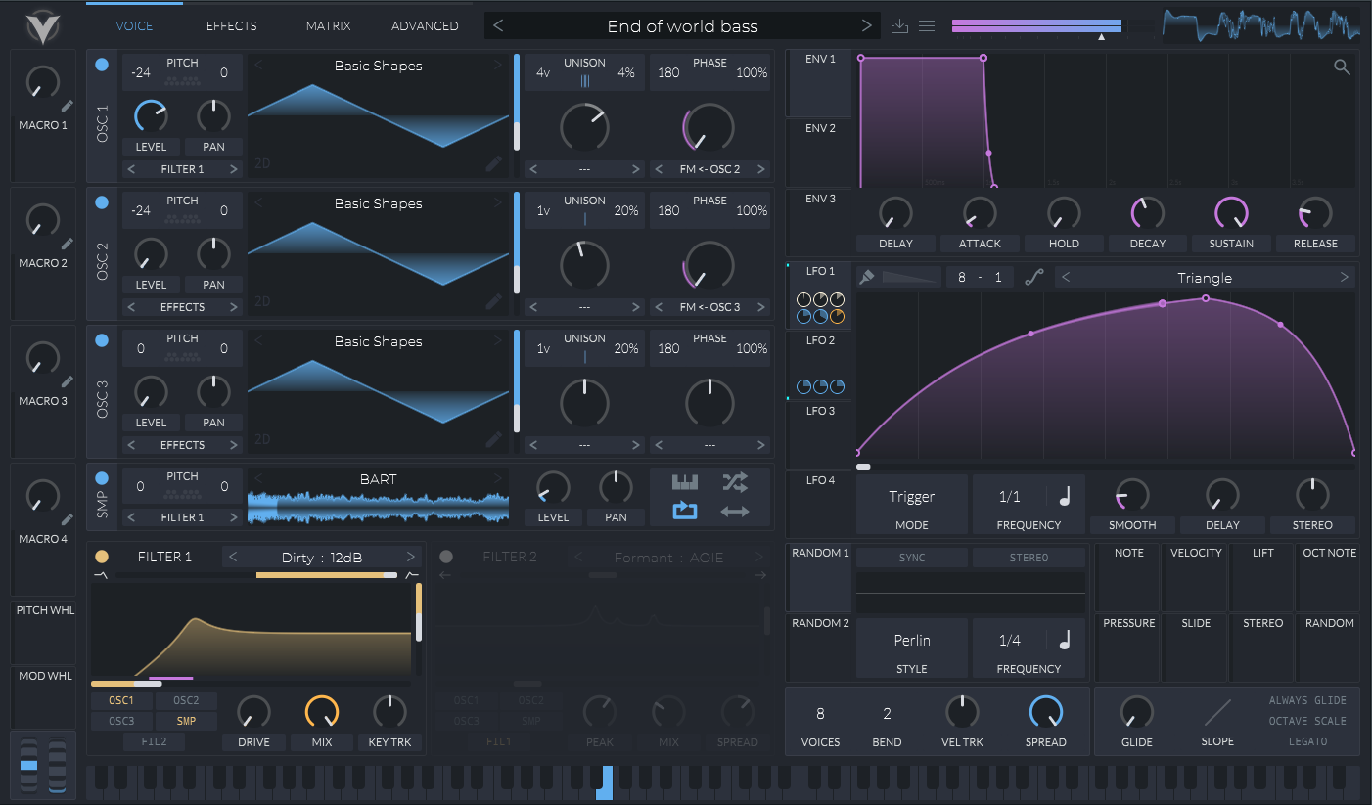Enable OSC2 input on Filter 1
The width and height of the screenshot is (1372, 805).
coord(186,700)
